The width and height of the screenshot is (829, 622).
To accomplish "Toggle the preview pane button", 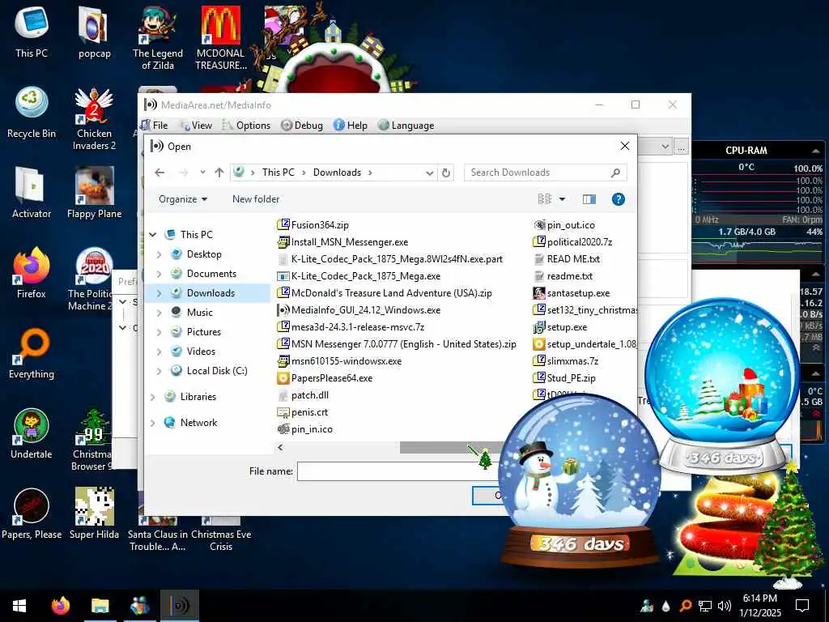I will pyautogui.click(x=589, y=199).
